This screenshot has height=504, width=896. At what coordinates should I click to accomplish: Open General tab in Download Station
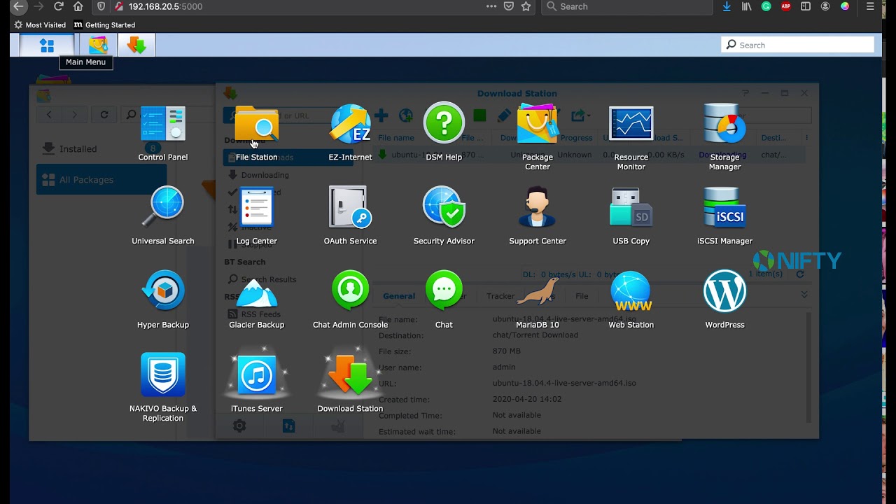[399, 296]
